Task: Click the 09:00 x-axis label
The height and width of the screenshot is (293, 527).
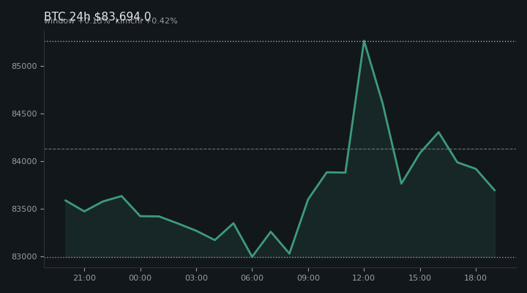Action: pos(308,278)
